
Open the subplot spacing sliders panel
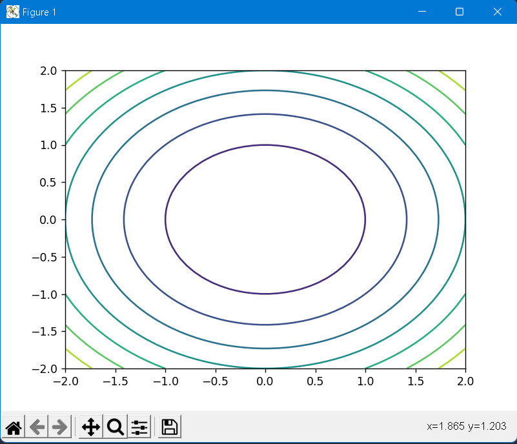(138, 427)
